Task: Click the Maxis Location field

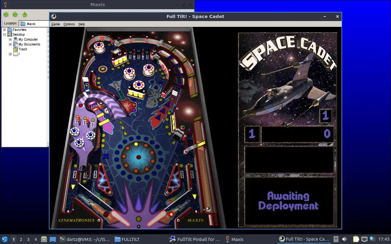Action: [34, 23]
